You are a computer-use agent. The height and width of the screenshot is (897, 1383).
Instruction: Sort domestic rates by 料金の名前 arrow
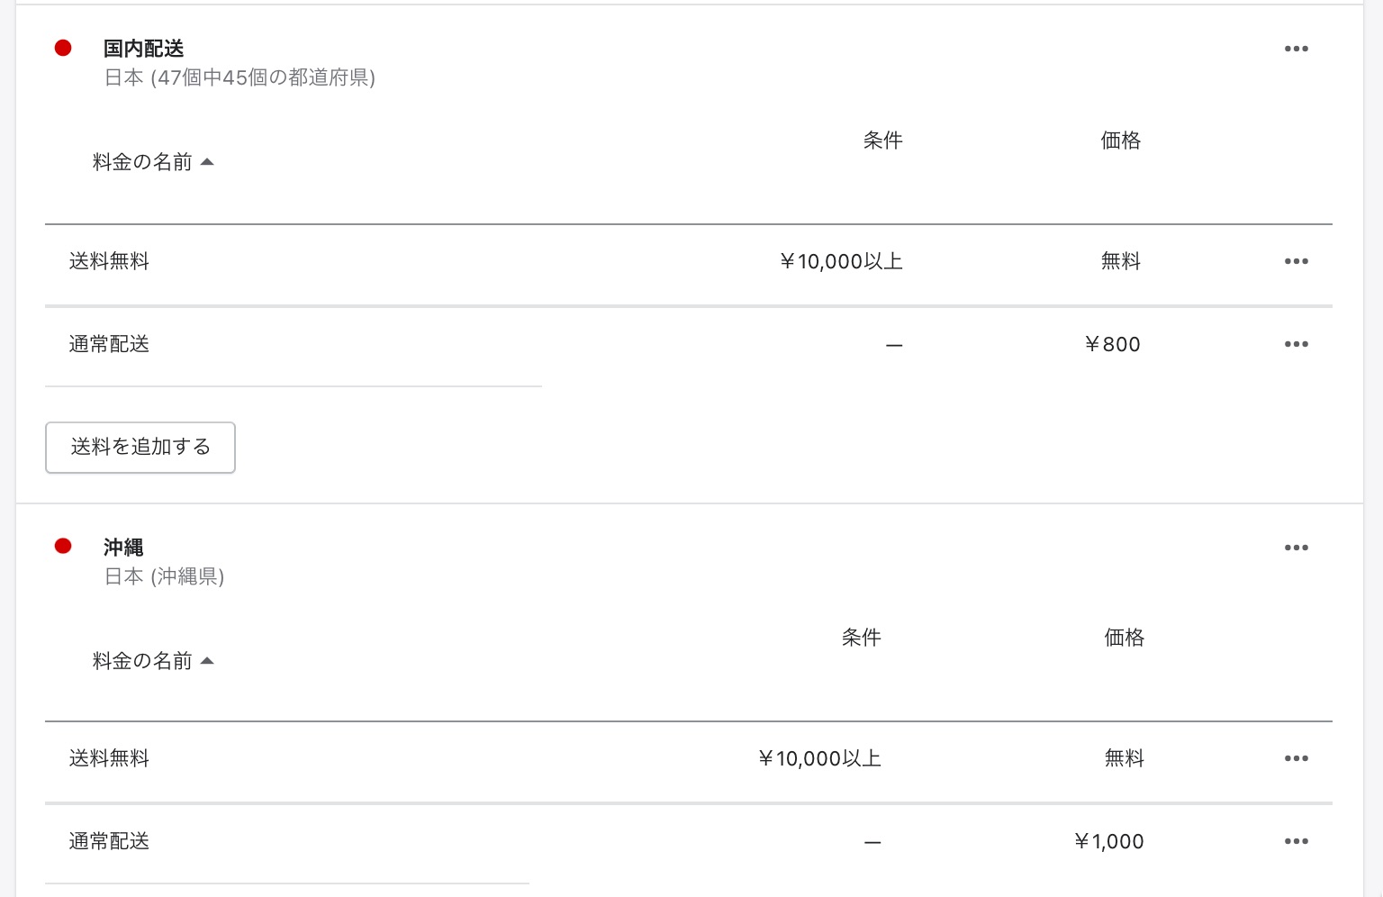[x=207, y=162]
